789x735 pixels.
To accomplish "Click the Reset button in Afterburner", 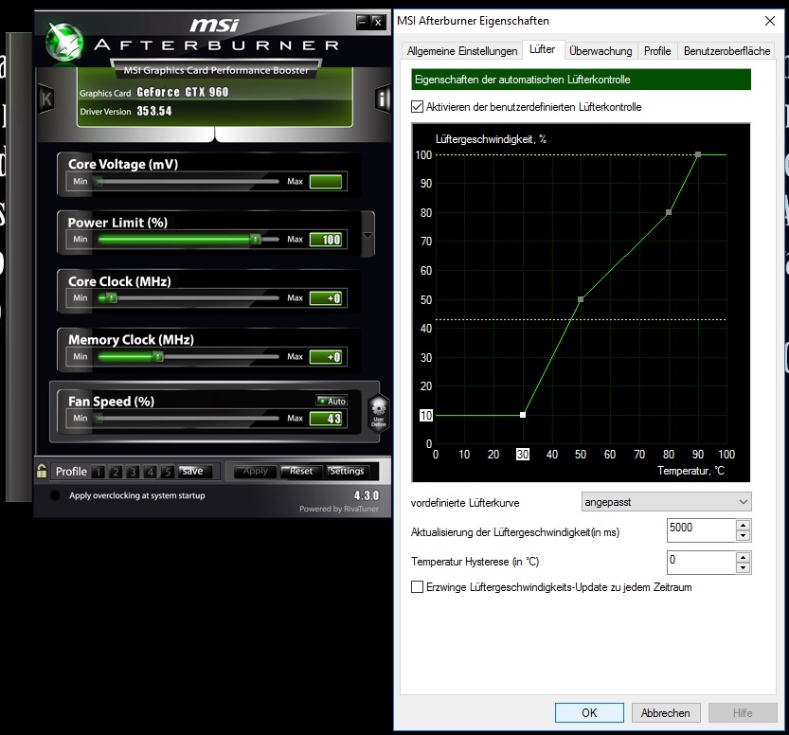I will [300, 471].
